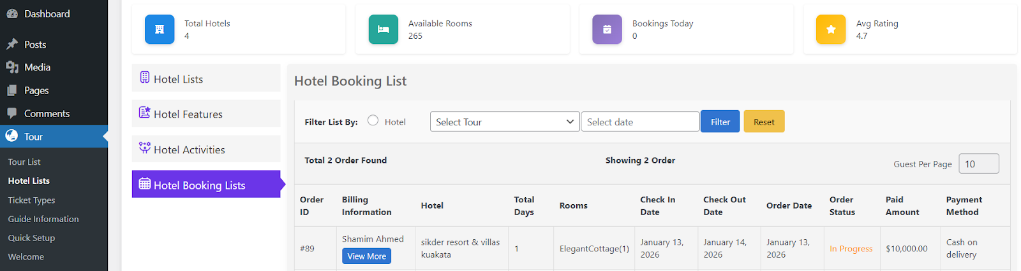This screenshot has width=1021, height=271.
Task: Click the Bookings Today calendar icon
Action: [607, 29]
